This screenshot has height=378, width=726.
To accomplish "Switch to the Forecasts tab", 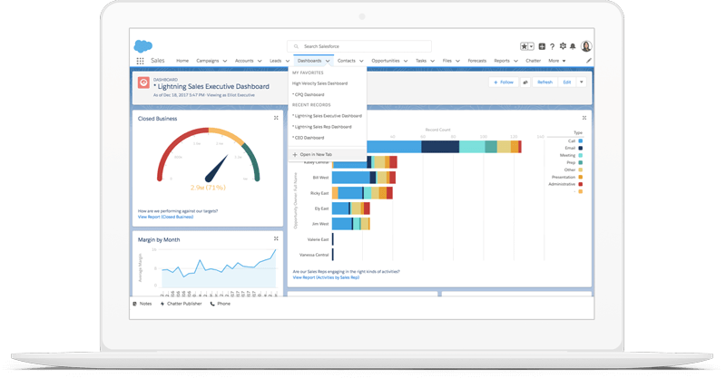I will (x=476, y=61).
